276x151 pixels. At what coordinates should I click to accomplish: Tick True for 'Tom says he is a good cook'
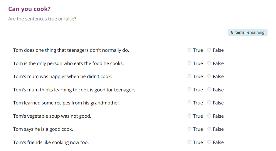click(189, 129)
